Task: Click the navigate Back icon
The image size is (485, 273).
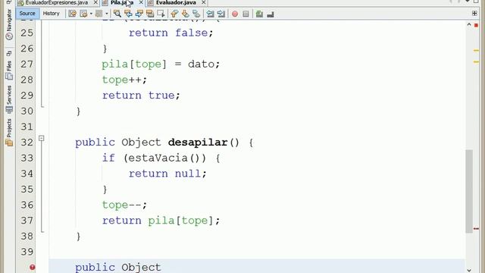Action: pos(83,14)
